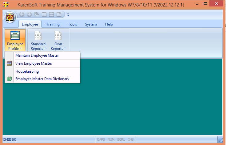Click the Back arrow in quick toolbar
This screenshot has height=145, width=226.
[22, 14]
